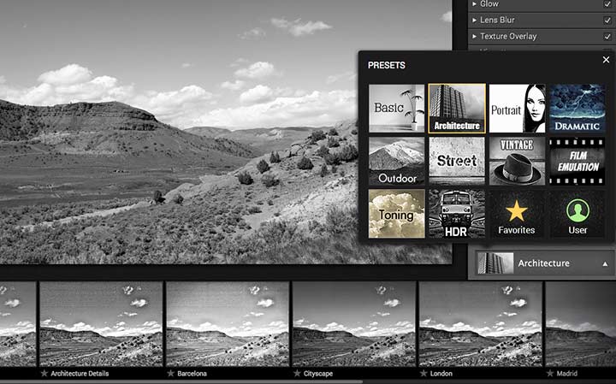
Task: Open the Toning presets category
Action: (396, 214)
